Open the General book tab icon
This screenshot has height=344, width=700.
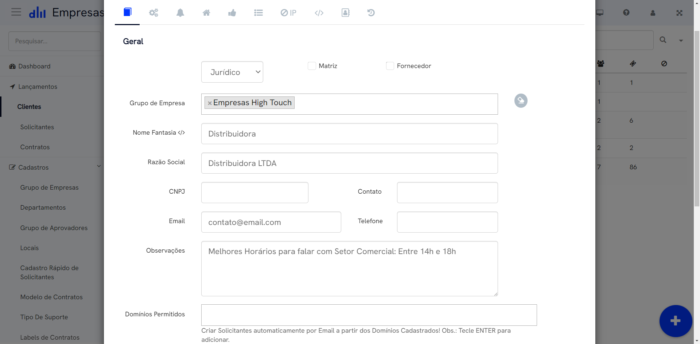point(127,12)
